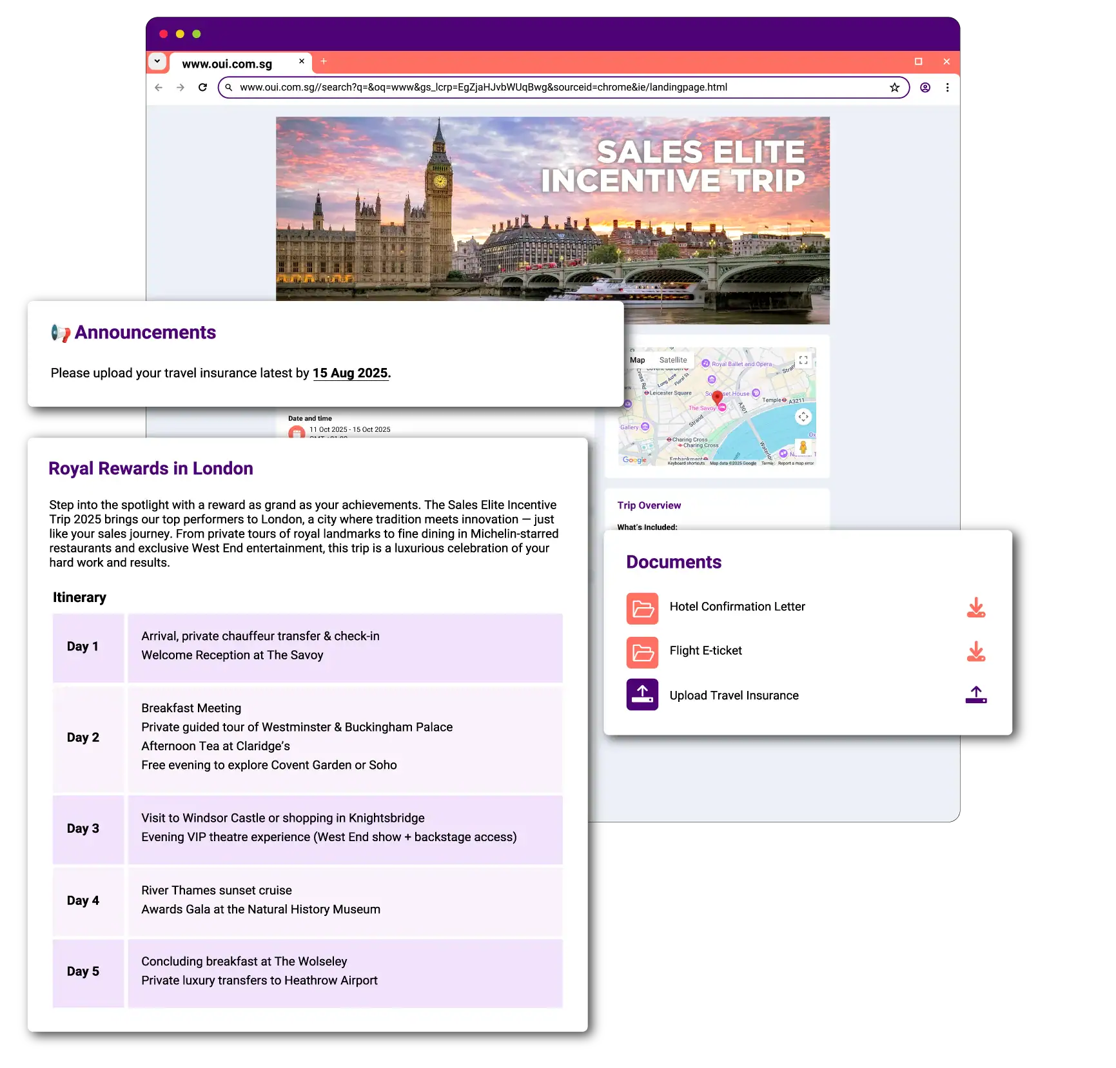This screenshot has width=1116, height=1068.
Task: Open the Google logo on the map
Action: pos(634,460)
